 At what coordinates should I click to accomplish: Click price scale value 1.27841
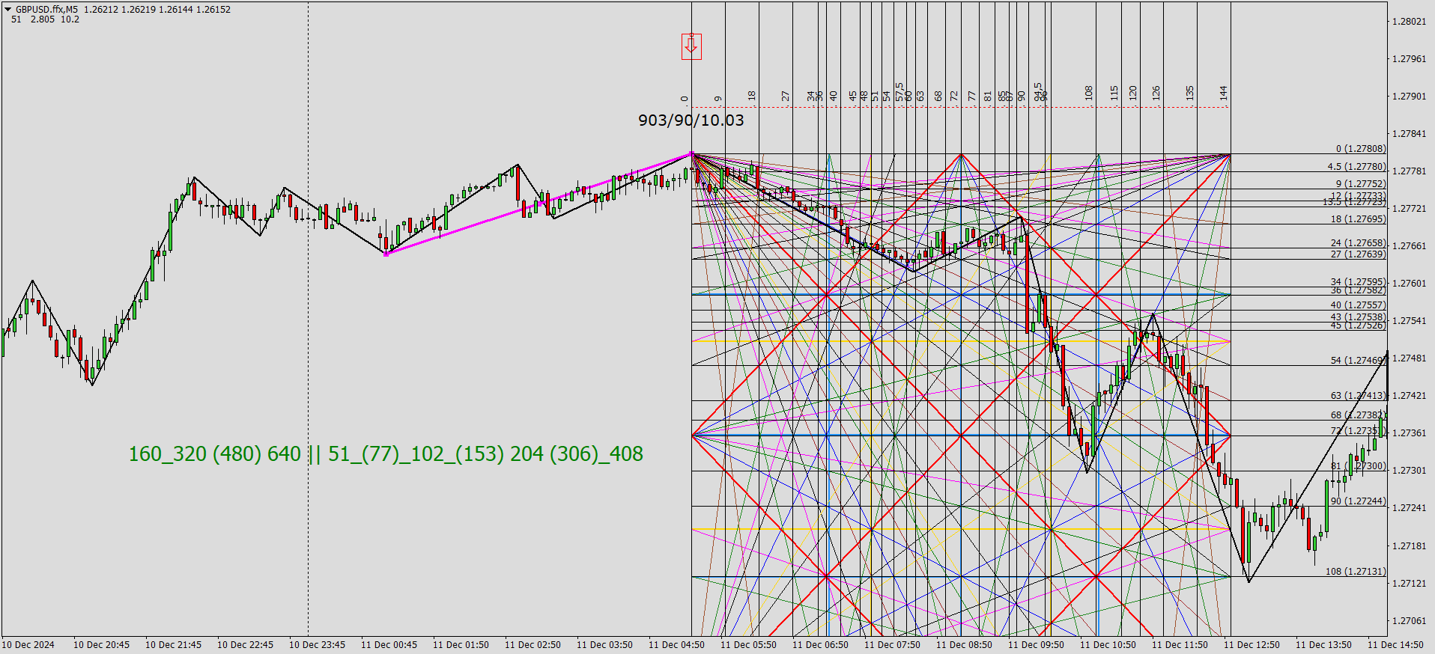1410,134
